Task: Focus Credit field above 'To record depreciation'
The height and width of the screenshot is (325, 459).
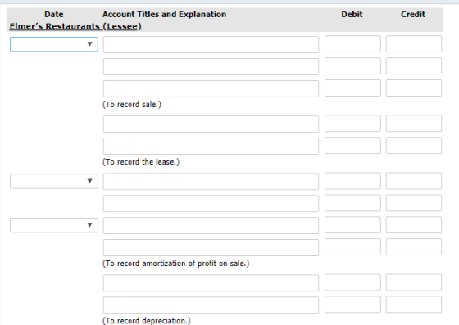Action: point(414,305)
